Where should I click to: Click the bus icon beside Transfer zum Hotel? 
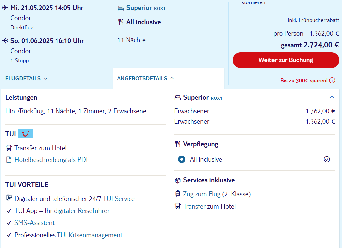pyautogui.click(x=9, y=148)
